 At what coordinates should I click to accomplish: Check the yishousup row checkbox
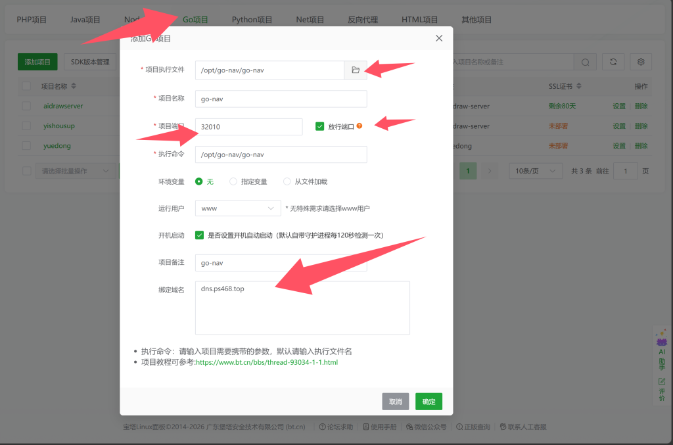point(26,126)
